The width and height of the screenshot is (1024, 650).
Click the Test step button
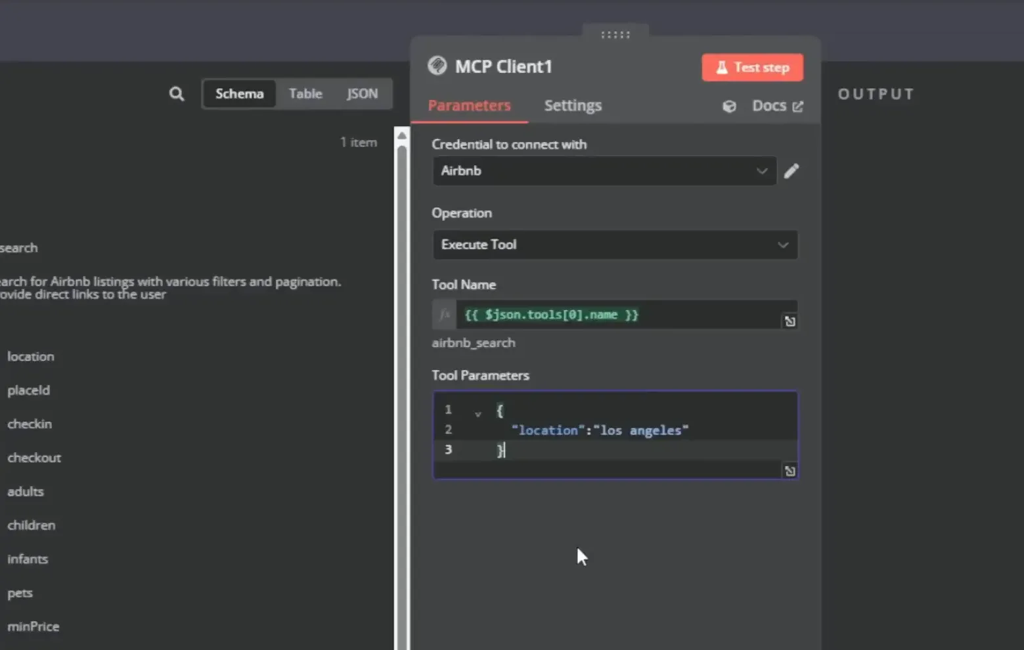click(x=753, y=67)
